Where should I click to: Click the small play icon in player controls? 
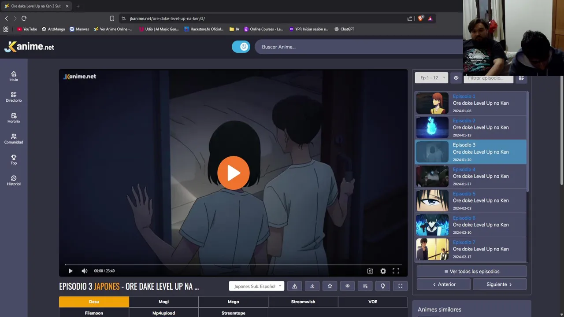click(x=70, y=271)
